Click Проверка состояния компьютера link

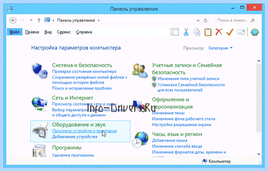(x=84, y=72)
